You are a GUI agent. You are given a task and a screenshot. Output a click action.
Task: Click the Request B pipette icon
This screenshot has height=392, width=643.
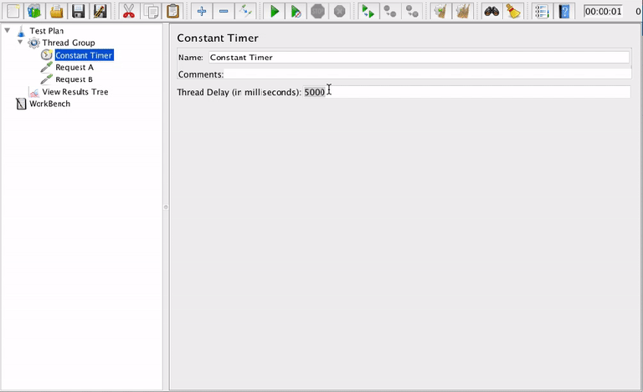(x=46, y=79)
